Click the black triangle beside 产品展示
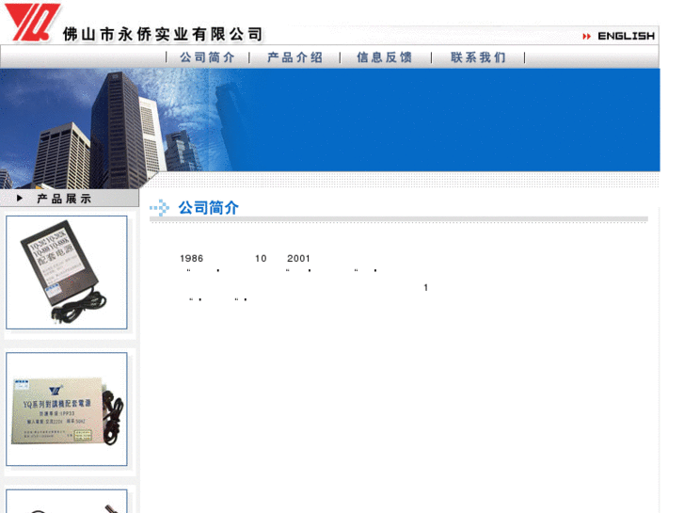Screen dimensions: 684x513 pyautogui.click(x=20, y=199)
